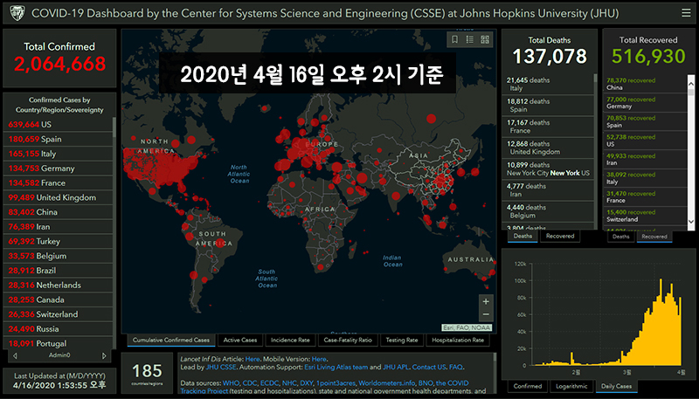Open the Lancet article Here link
Viewport: 699px width, 399px height.
point(253,359)
